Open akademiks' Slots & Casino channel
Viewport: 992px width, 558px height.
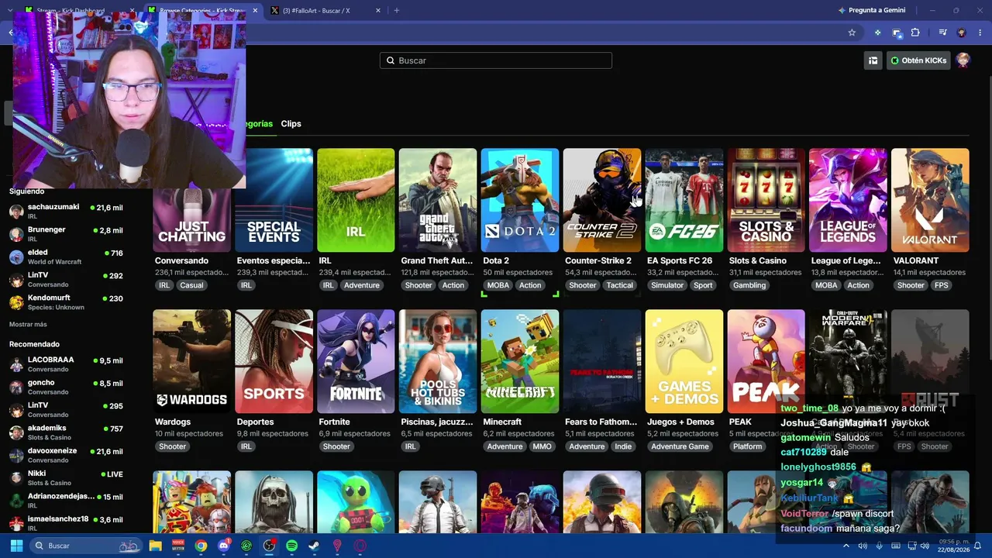pyautogui.click(x=66, y=432)
